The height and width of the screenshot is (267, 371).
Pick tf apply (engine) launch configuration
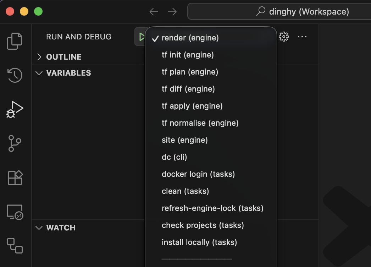(192, 106)
